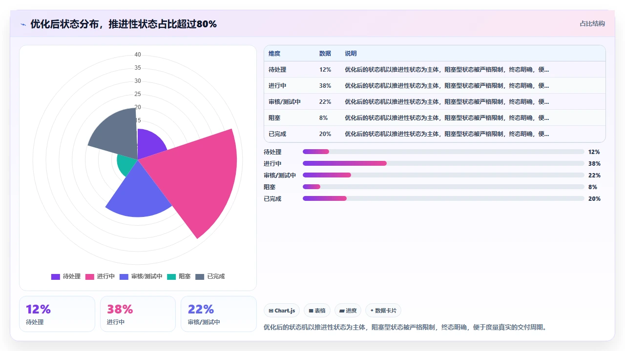
Task: Click the 8% cell in the table
Action: coord(324,118)
